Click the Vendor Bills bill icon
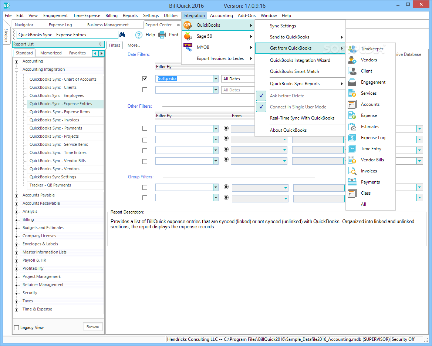This screenshot has width=432, height=346. pos(352,160)
